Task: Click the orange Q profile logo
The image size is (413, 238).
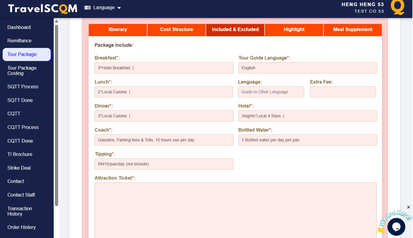Action: click(x=397, y=8)
